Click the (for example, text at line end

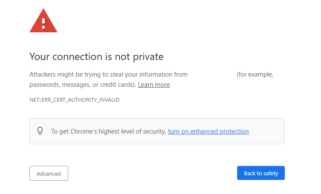[x=255, y=74]
